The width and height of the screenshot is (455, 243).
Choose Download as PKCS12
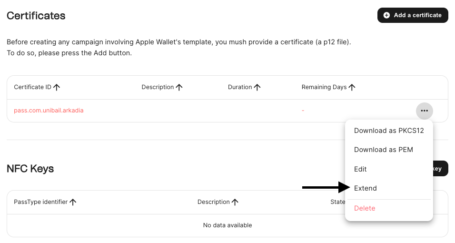click(x=389, y=131)
